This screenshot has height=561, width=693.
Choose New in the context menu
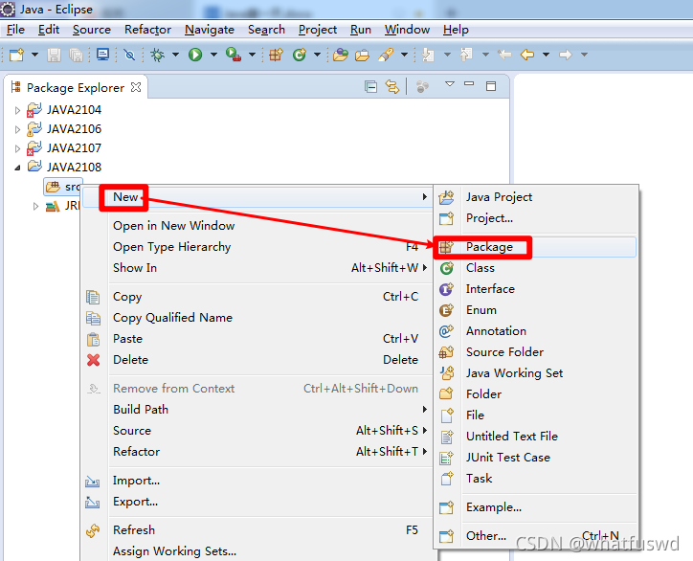(257, 196)
